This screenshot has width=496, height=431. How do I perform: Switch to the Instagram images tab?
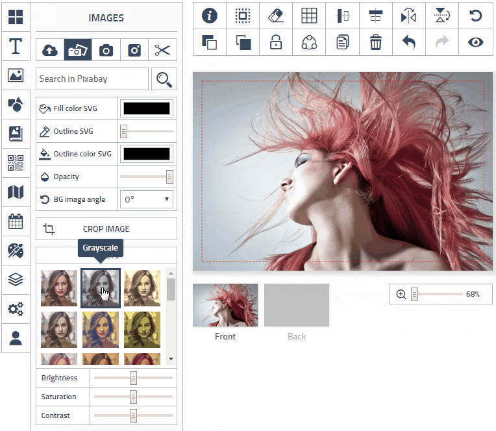134,50
